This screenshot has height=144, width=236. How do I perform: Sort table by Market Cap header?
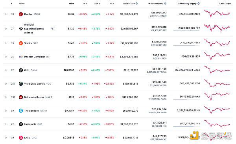click(x=129, y=4)
